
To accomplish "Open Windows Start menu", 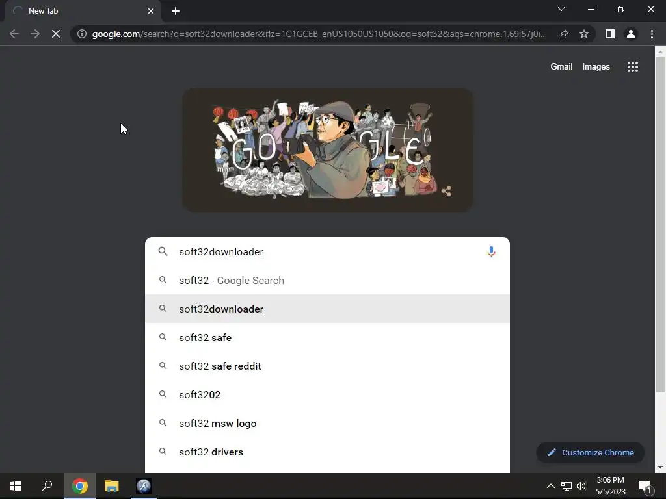I will [x=16, y=486].
